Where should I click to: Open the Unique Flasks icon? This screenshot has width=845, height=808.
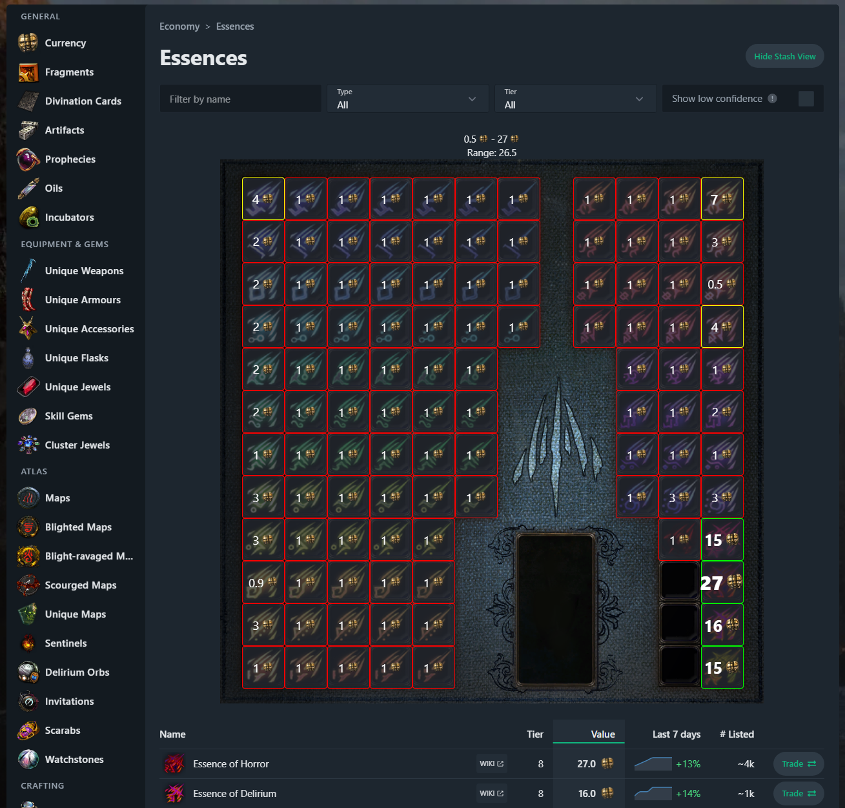tap(28, 358)
